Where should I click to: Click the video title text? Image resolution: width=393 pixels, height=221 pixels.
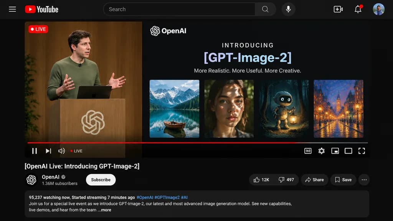[x=82, y=166]
